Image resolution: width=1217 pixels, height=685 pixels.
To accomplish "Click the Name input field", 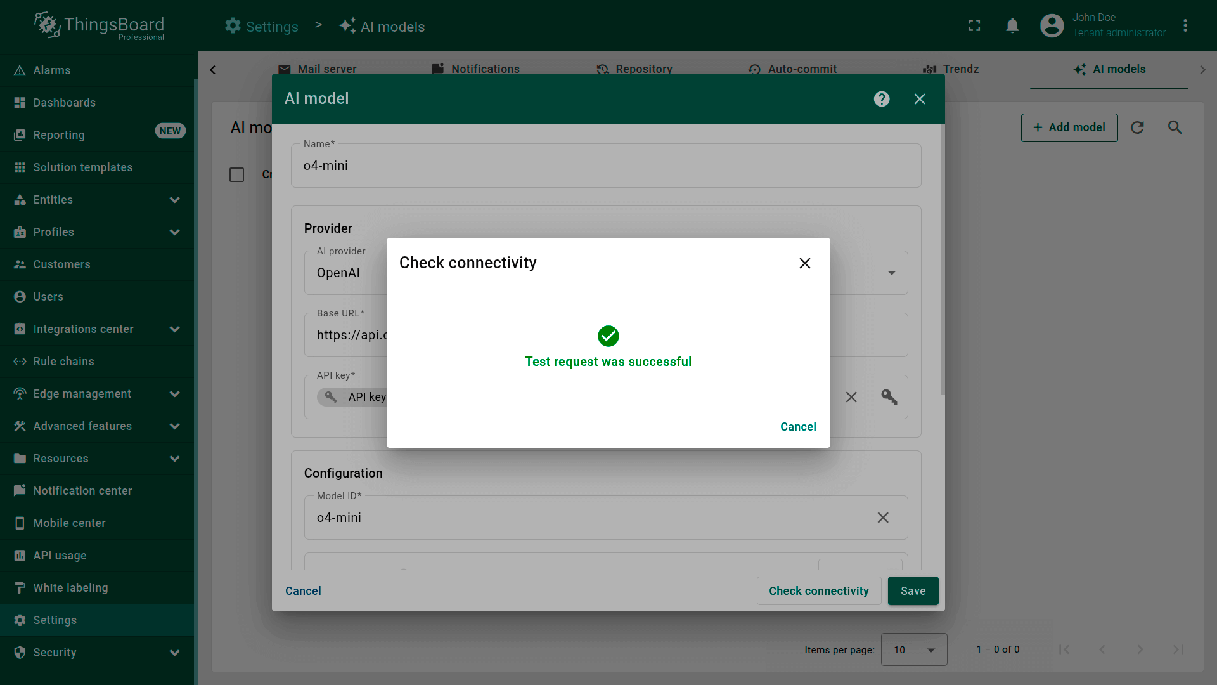I will [605, 166].
